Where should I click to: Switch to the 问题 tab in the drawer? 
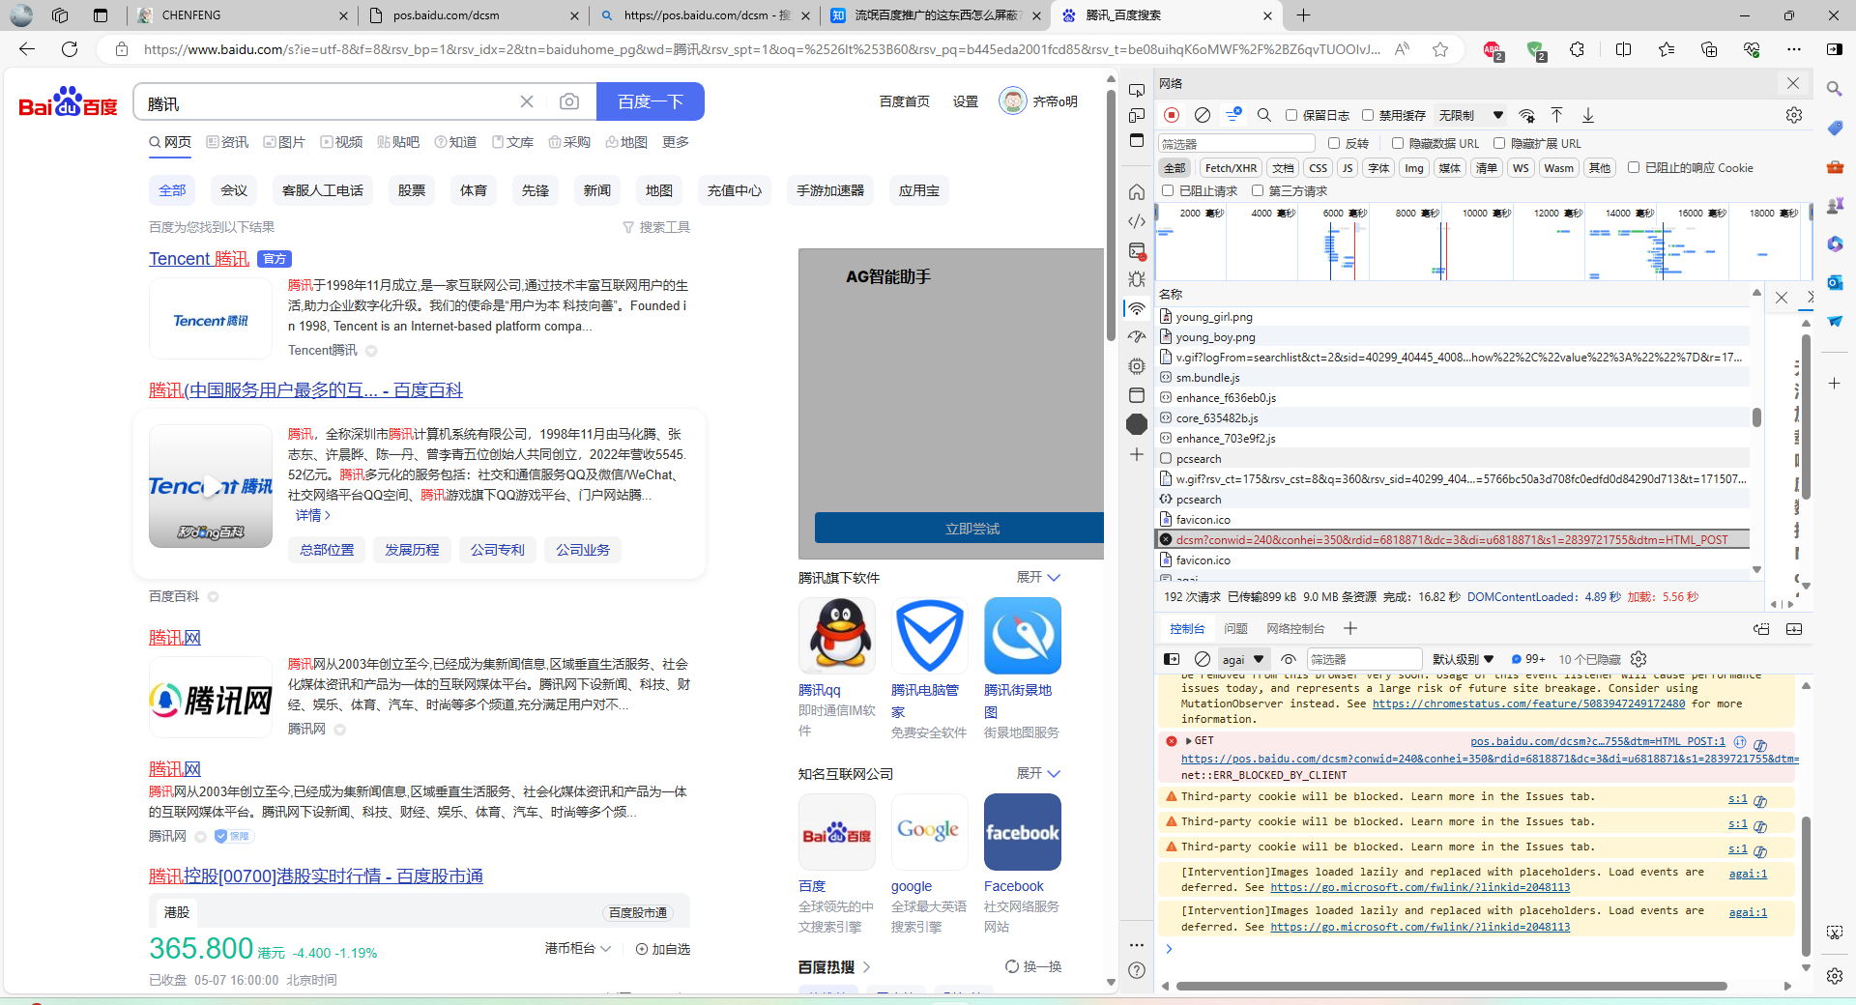click(x=1235, y=629)
